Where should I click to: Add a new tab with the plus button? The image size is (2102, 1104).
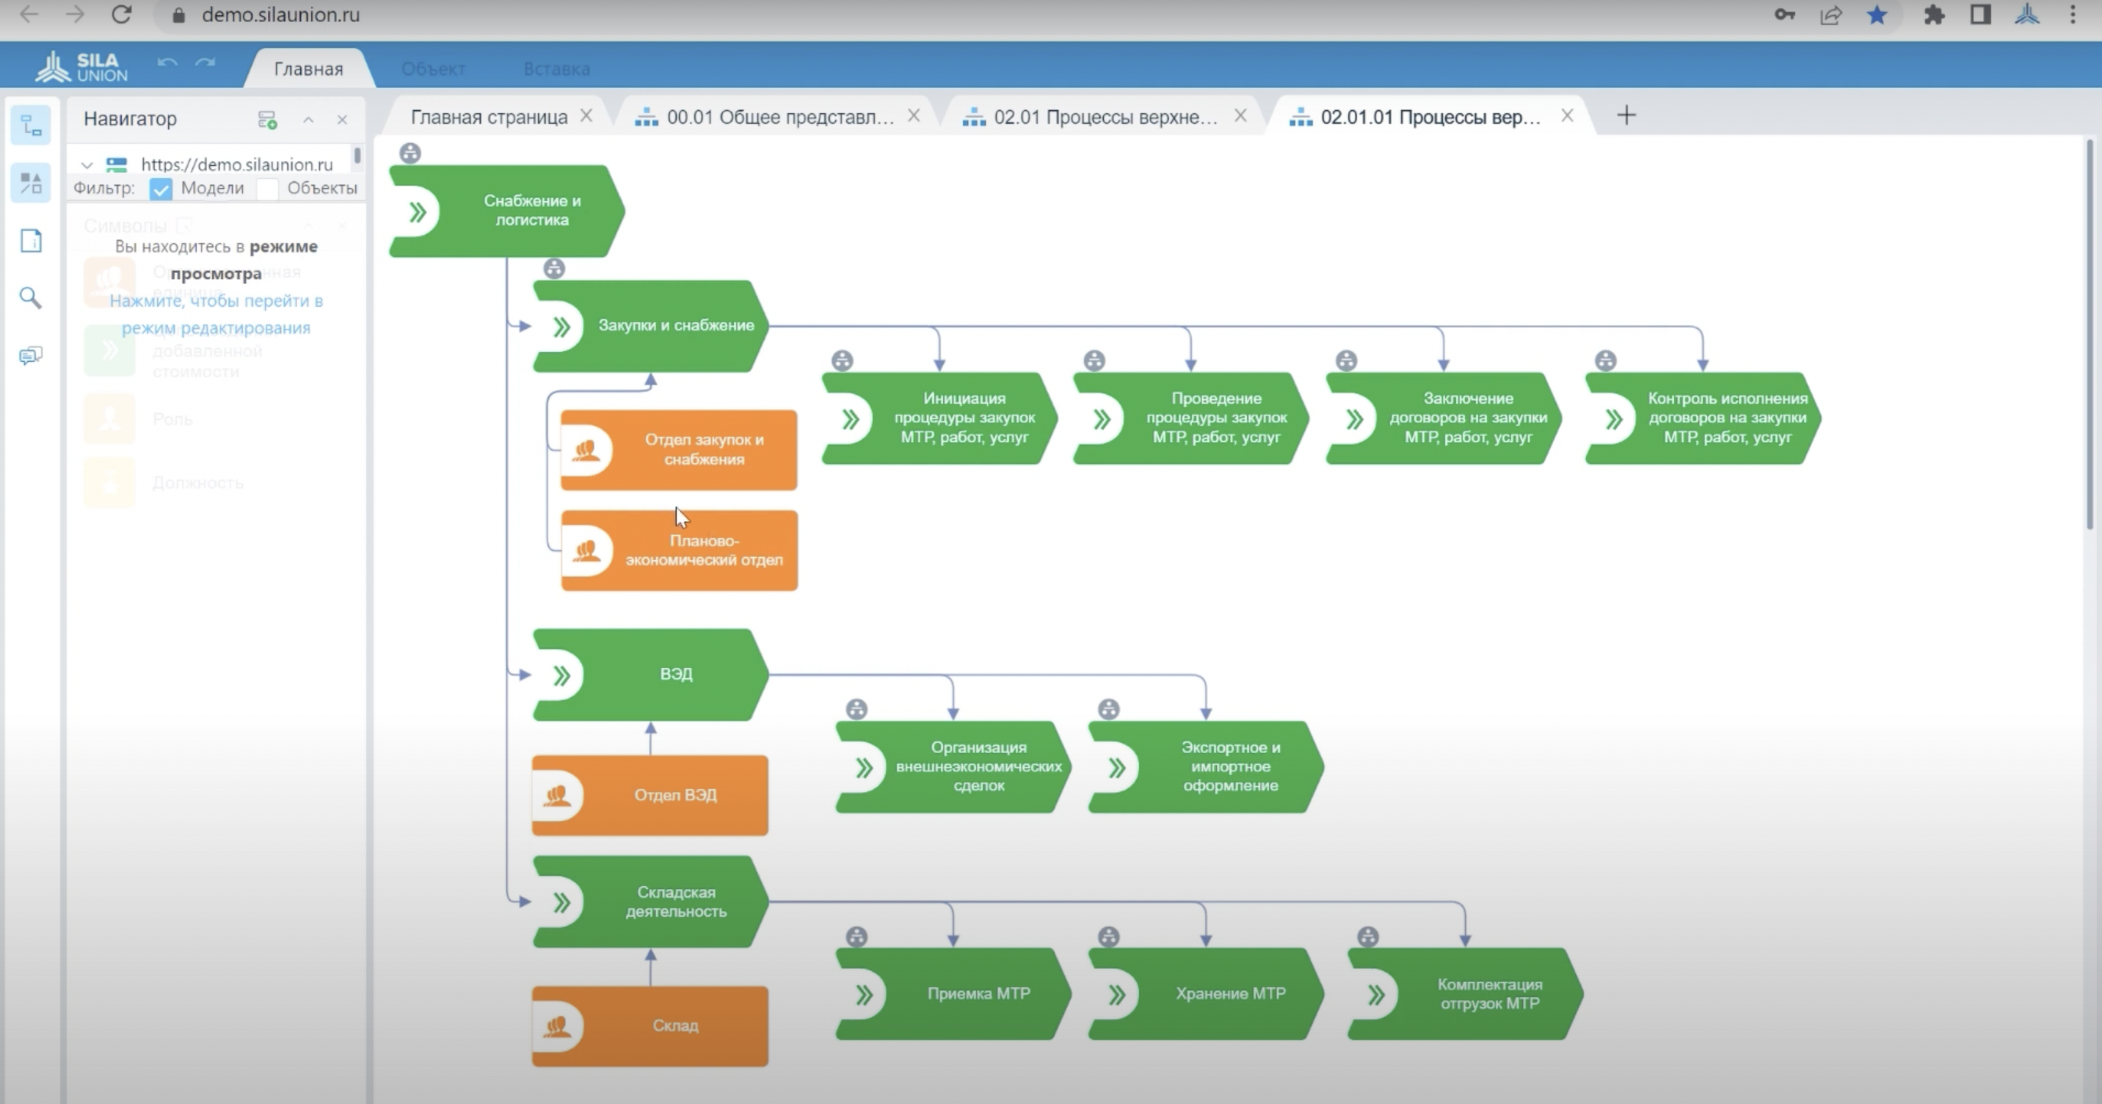[1626, 116]
